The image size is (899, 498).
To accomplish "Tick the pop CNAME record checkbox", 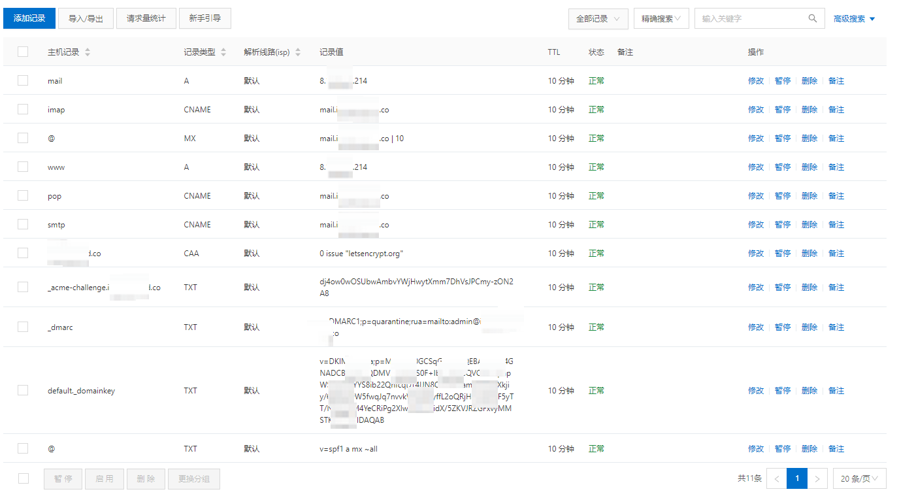I will (x=23, y=195).
